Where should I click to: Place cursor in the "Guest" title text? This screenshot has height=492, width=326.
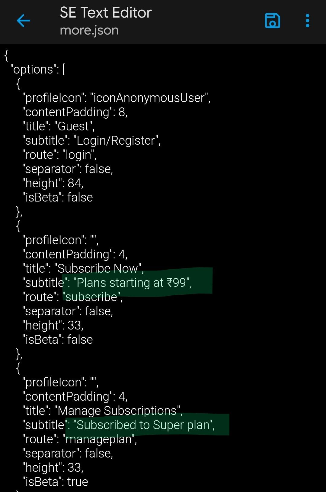tap(73, 126)
